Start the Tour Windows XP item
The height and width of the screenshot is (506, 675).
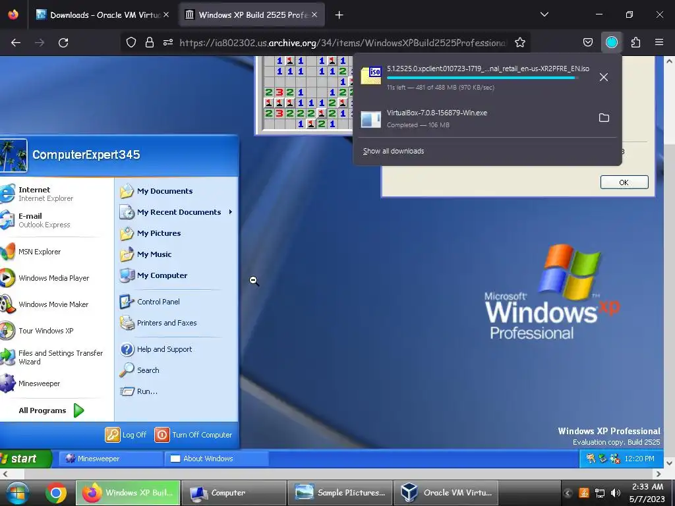(51, 331)
